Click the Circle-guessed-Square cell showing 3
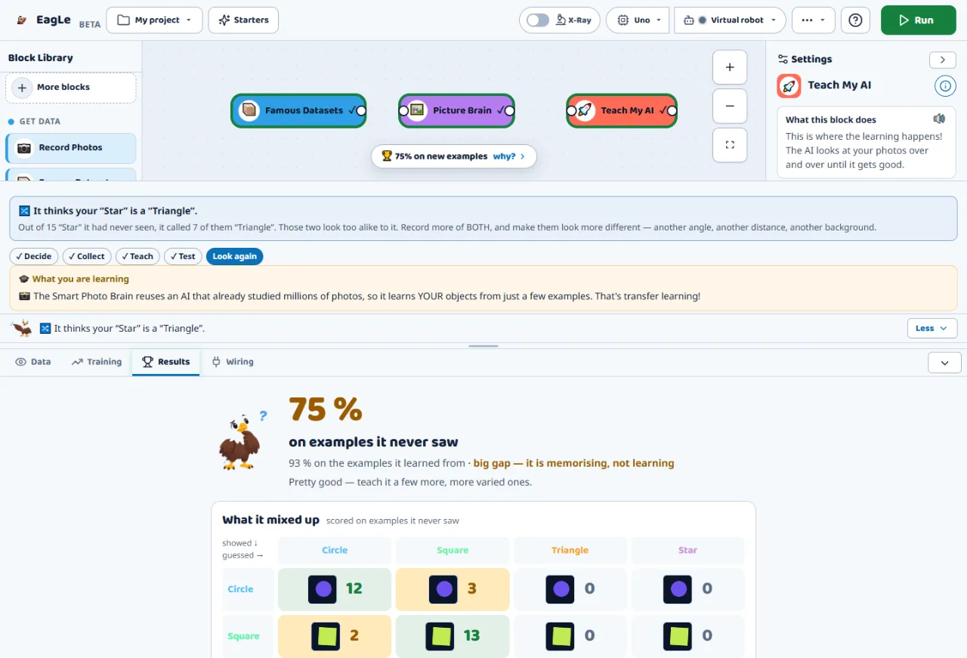The image size is (967, 658). point(453,589)
